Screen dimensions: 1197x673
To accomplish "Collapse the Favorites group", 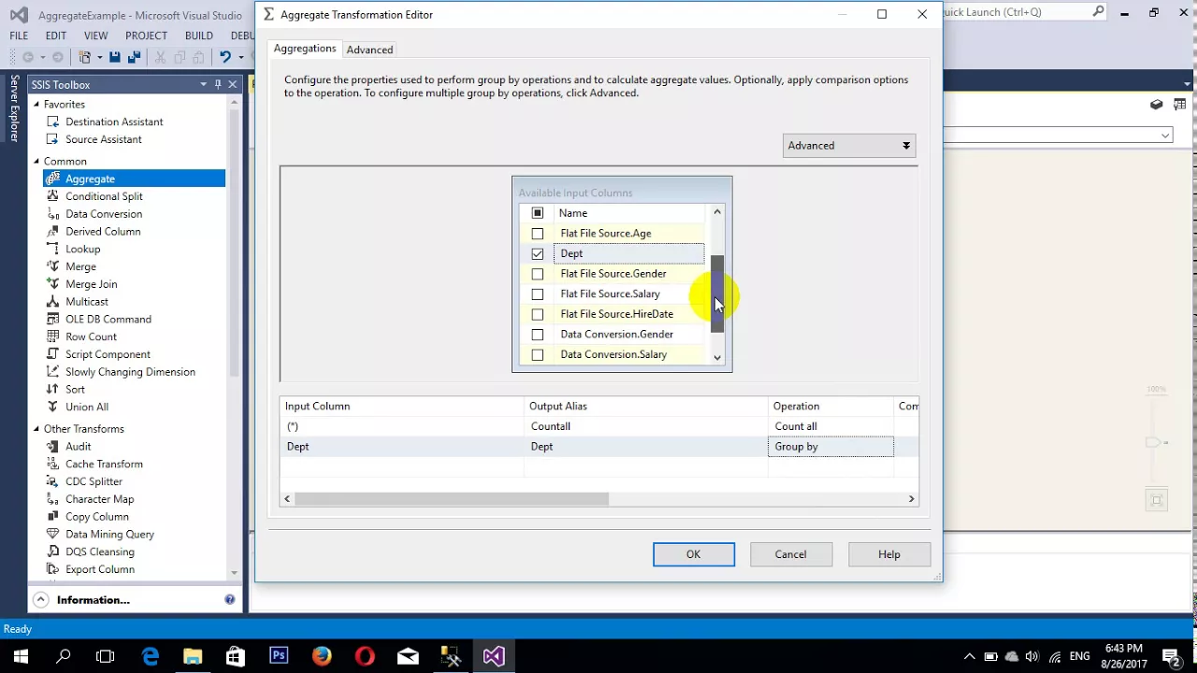I will [x=36, y=105].
